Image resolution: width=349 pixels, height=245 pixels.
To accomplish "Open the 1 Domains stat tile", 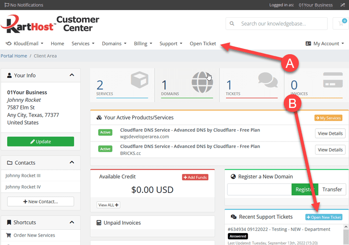I will (187, 85).
